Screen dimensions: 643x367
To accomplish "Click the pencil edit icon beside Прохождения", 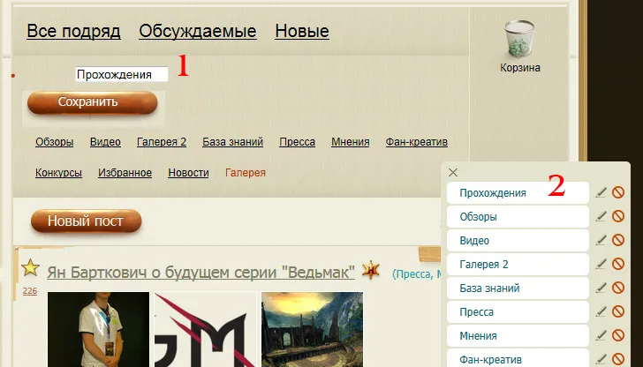I will [x=601, y=192].
